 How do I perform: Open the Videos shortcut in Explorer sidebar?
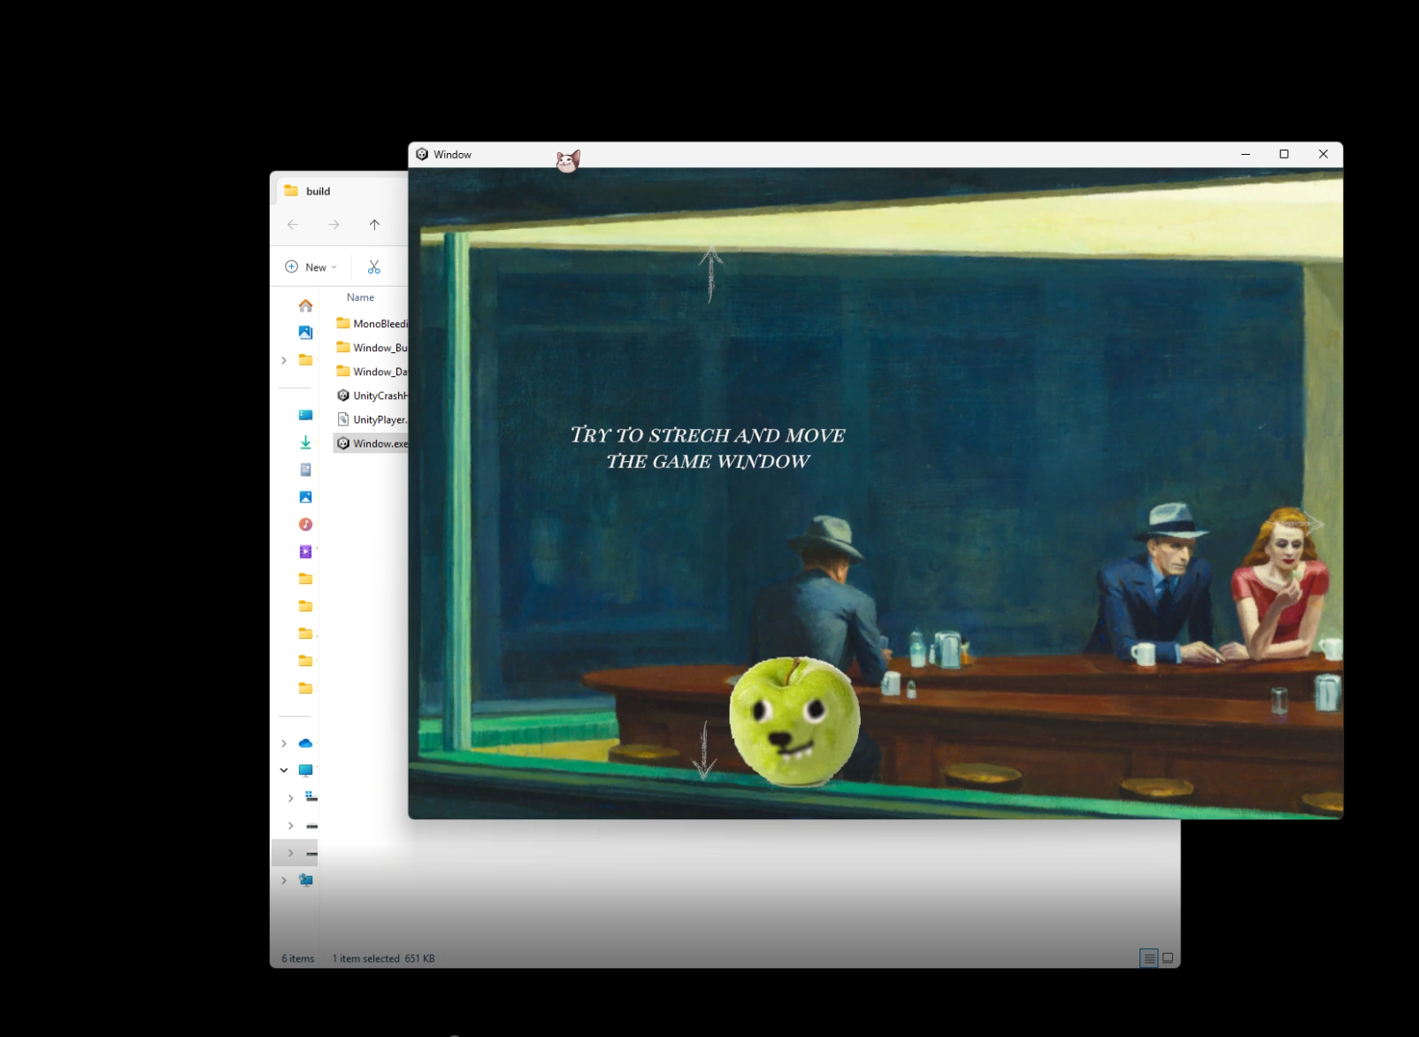pyautogui.click(x=305, y=551)
